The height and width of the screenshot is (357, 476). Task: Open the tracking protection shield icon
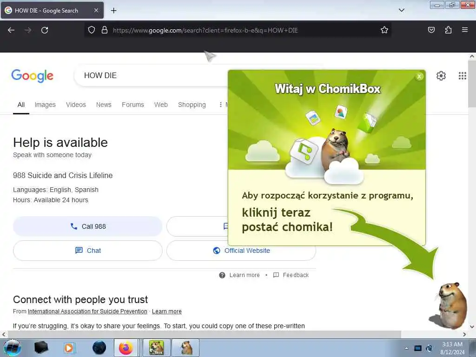92,30
